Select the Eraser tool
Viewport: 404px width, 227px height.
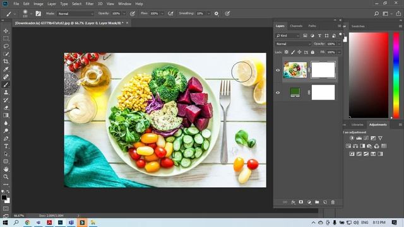(x=6, y=108)
